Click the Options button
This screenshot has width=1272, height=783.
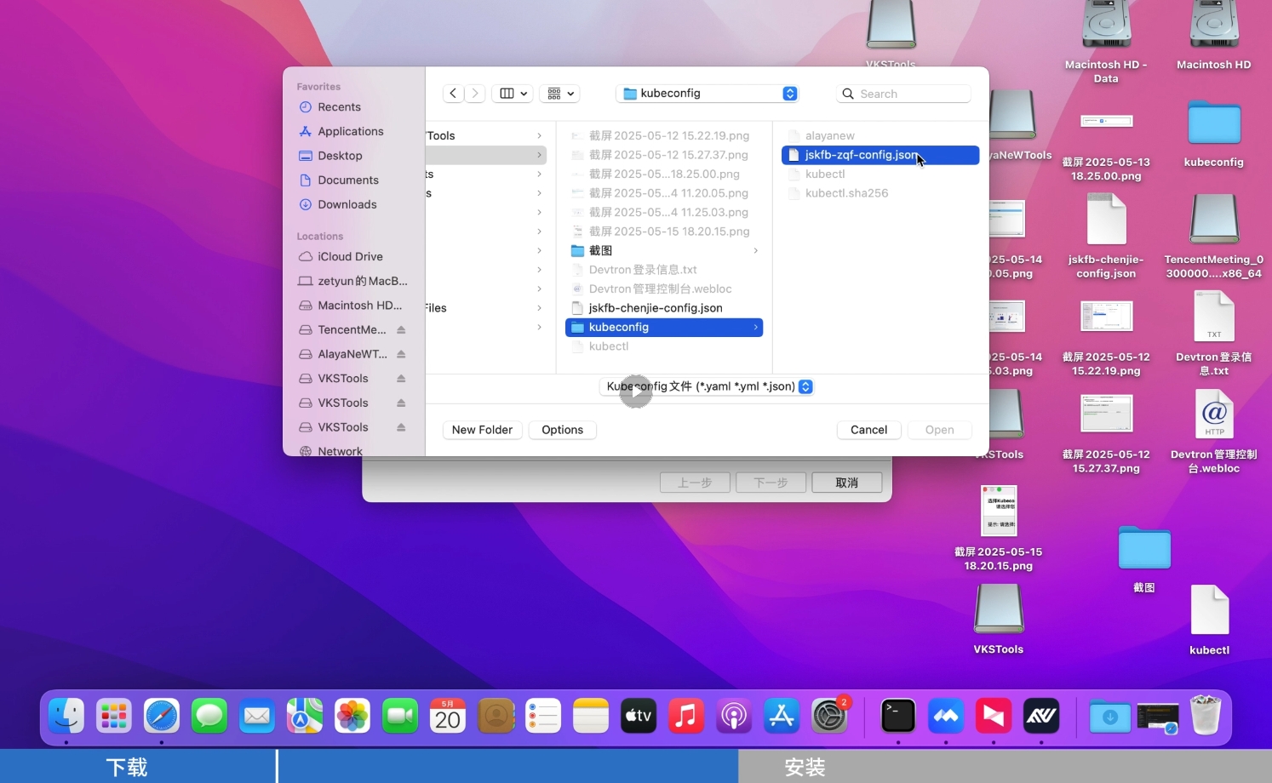point(562,430)
